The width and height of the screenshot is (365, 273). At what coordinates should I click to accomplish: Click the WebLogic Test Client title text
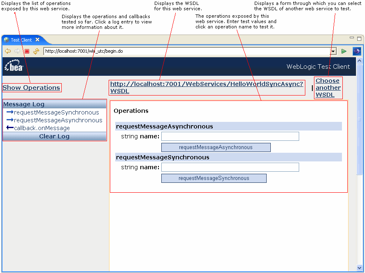(318, 67)
